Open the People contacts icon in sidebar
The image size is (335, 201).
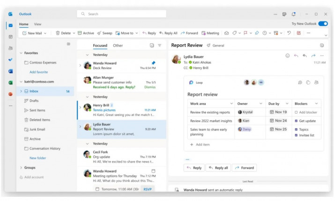point(10,48)
